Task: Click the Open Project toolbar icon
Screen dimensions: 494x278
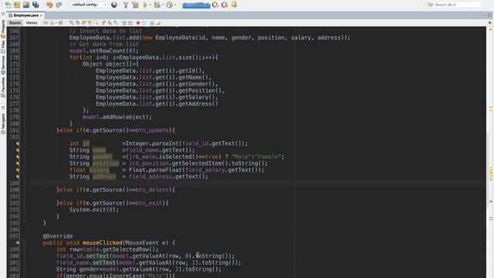Action: pos(26,5)
